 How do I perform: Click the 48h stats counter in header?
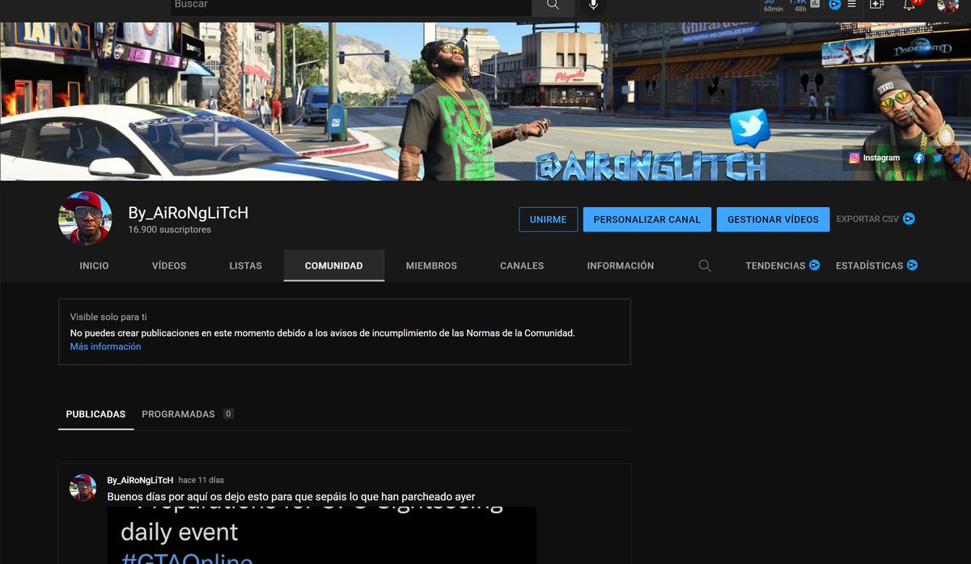click(x=799, y=5)
